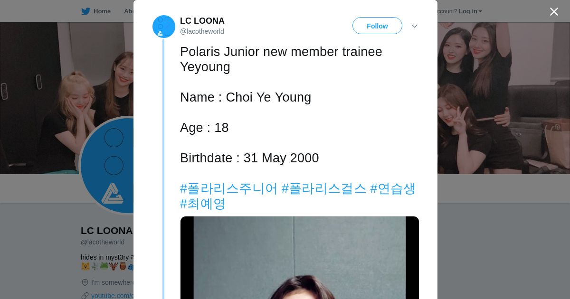This screenshot has height=299, width=570.
Task: Follow LC LOONA
Action: point(377,26)
